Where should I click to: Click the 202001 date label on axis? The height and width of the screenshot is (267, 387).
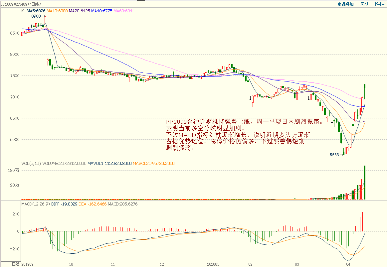[x=213, y=264]
